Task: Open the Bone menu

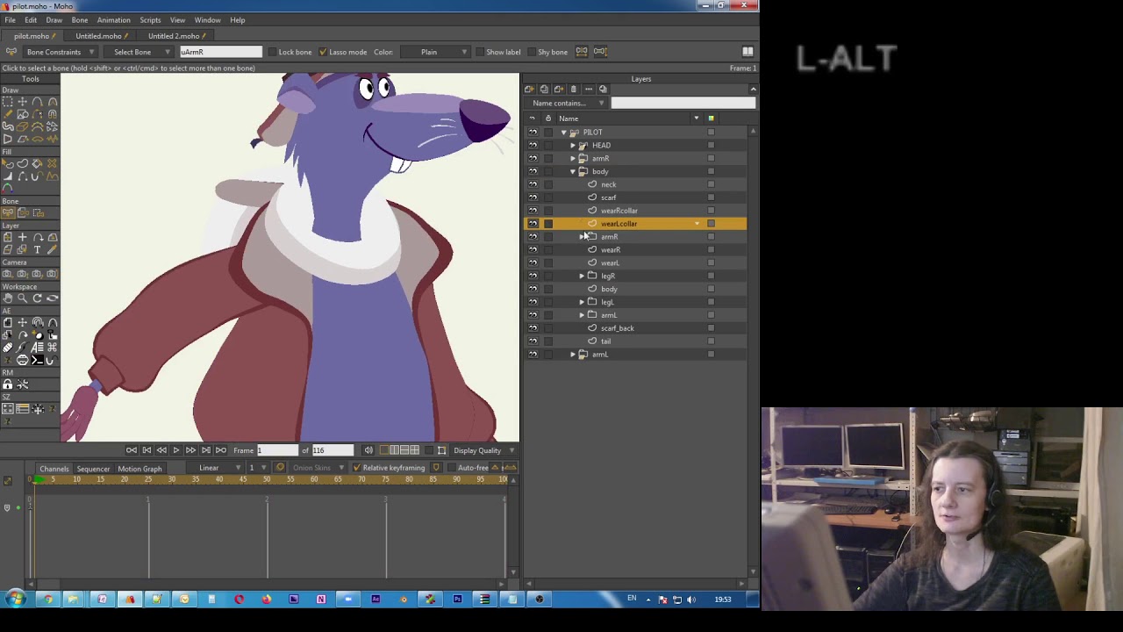Action: coord(79,20)
